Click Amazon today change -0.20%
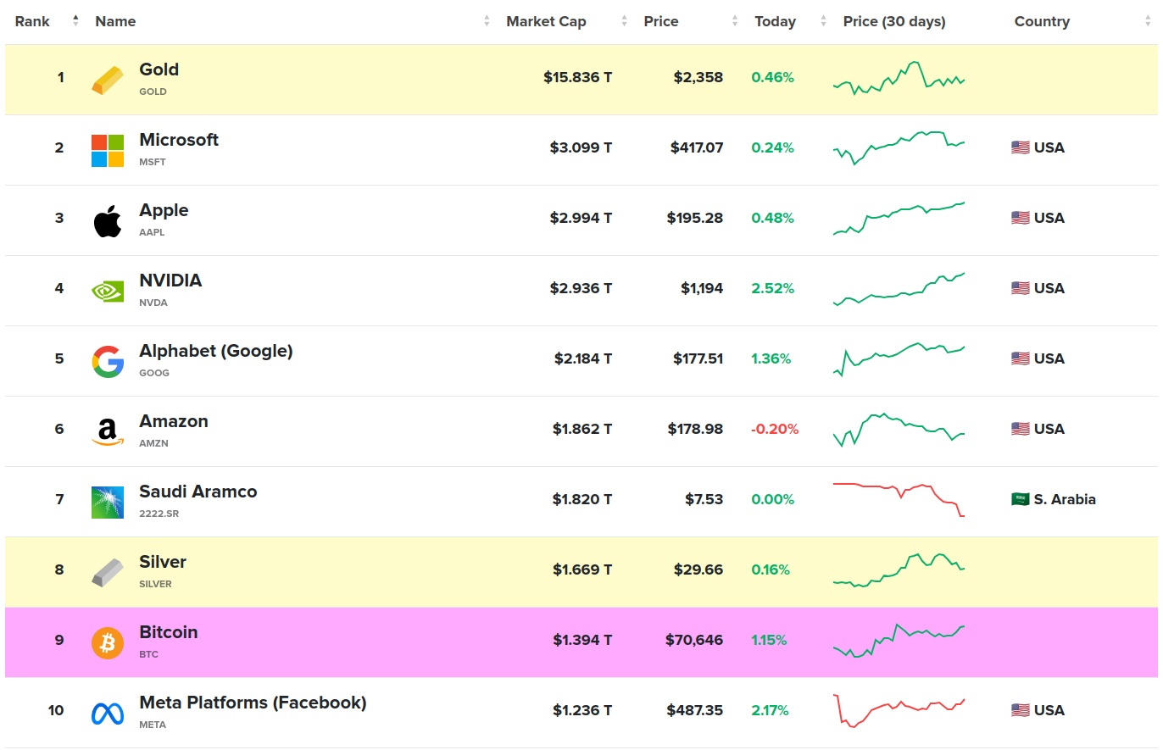Viewport: 1163px width, 750px height. tap(775, 429)
